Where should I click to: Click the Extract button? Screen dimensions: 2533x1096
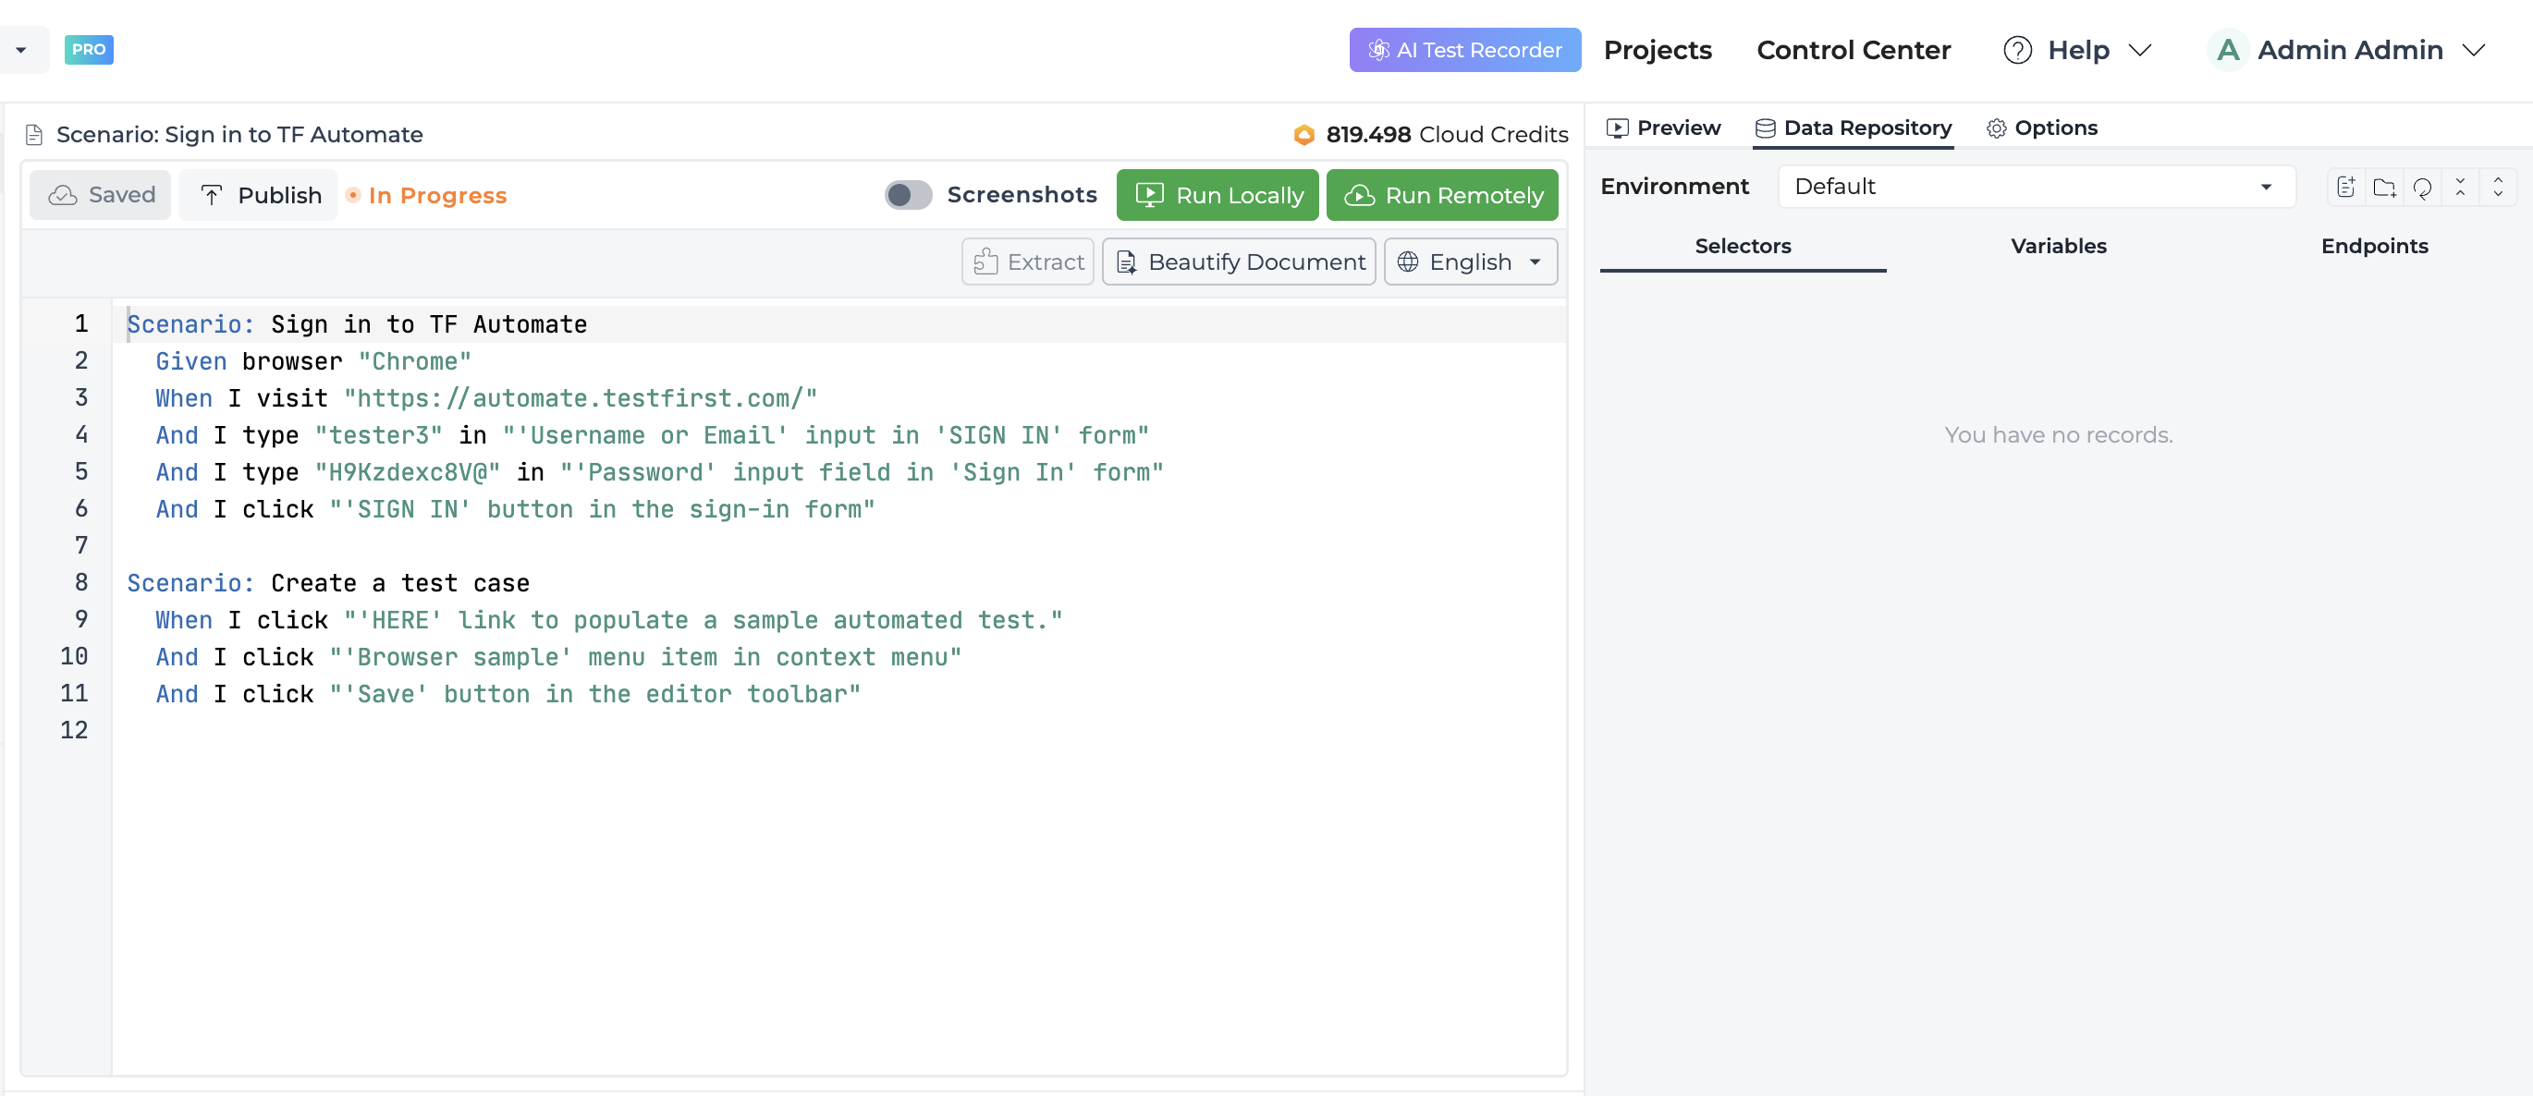[1028, 262]
